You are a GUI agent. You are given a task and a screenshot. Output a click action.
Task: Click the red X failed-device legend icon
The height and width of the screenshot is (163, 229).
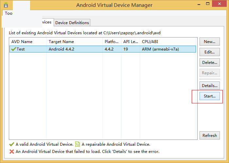point(12,151)
